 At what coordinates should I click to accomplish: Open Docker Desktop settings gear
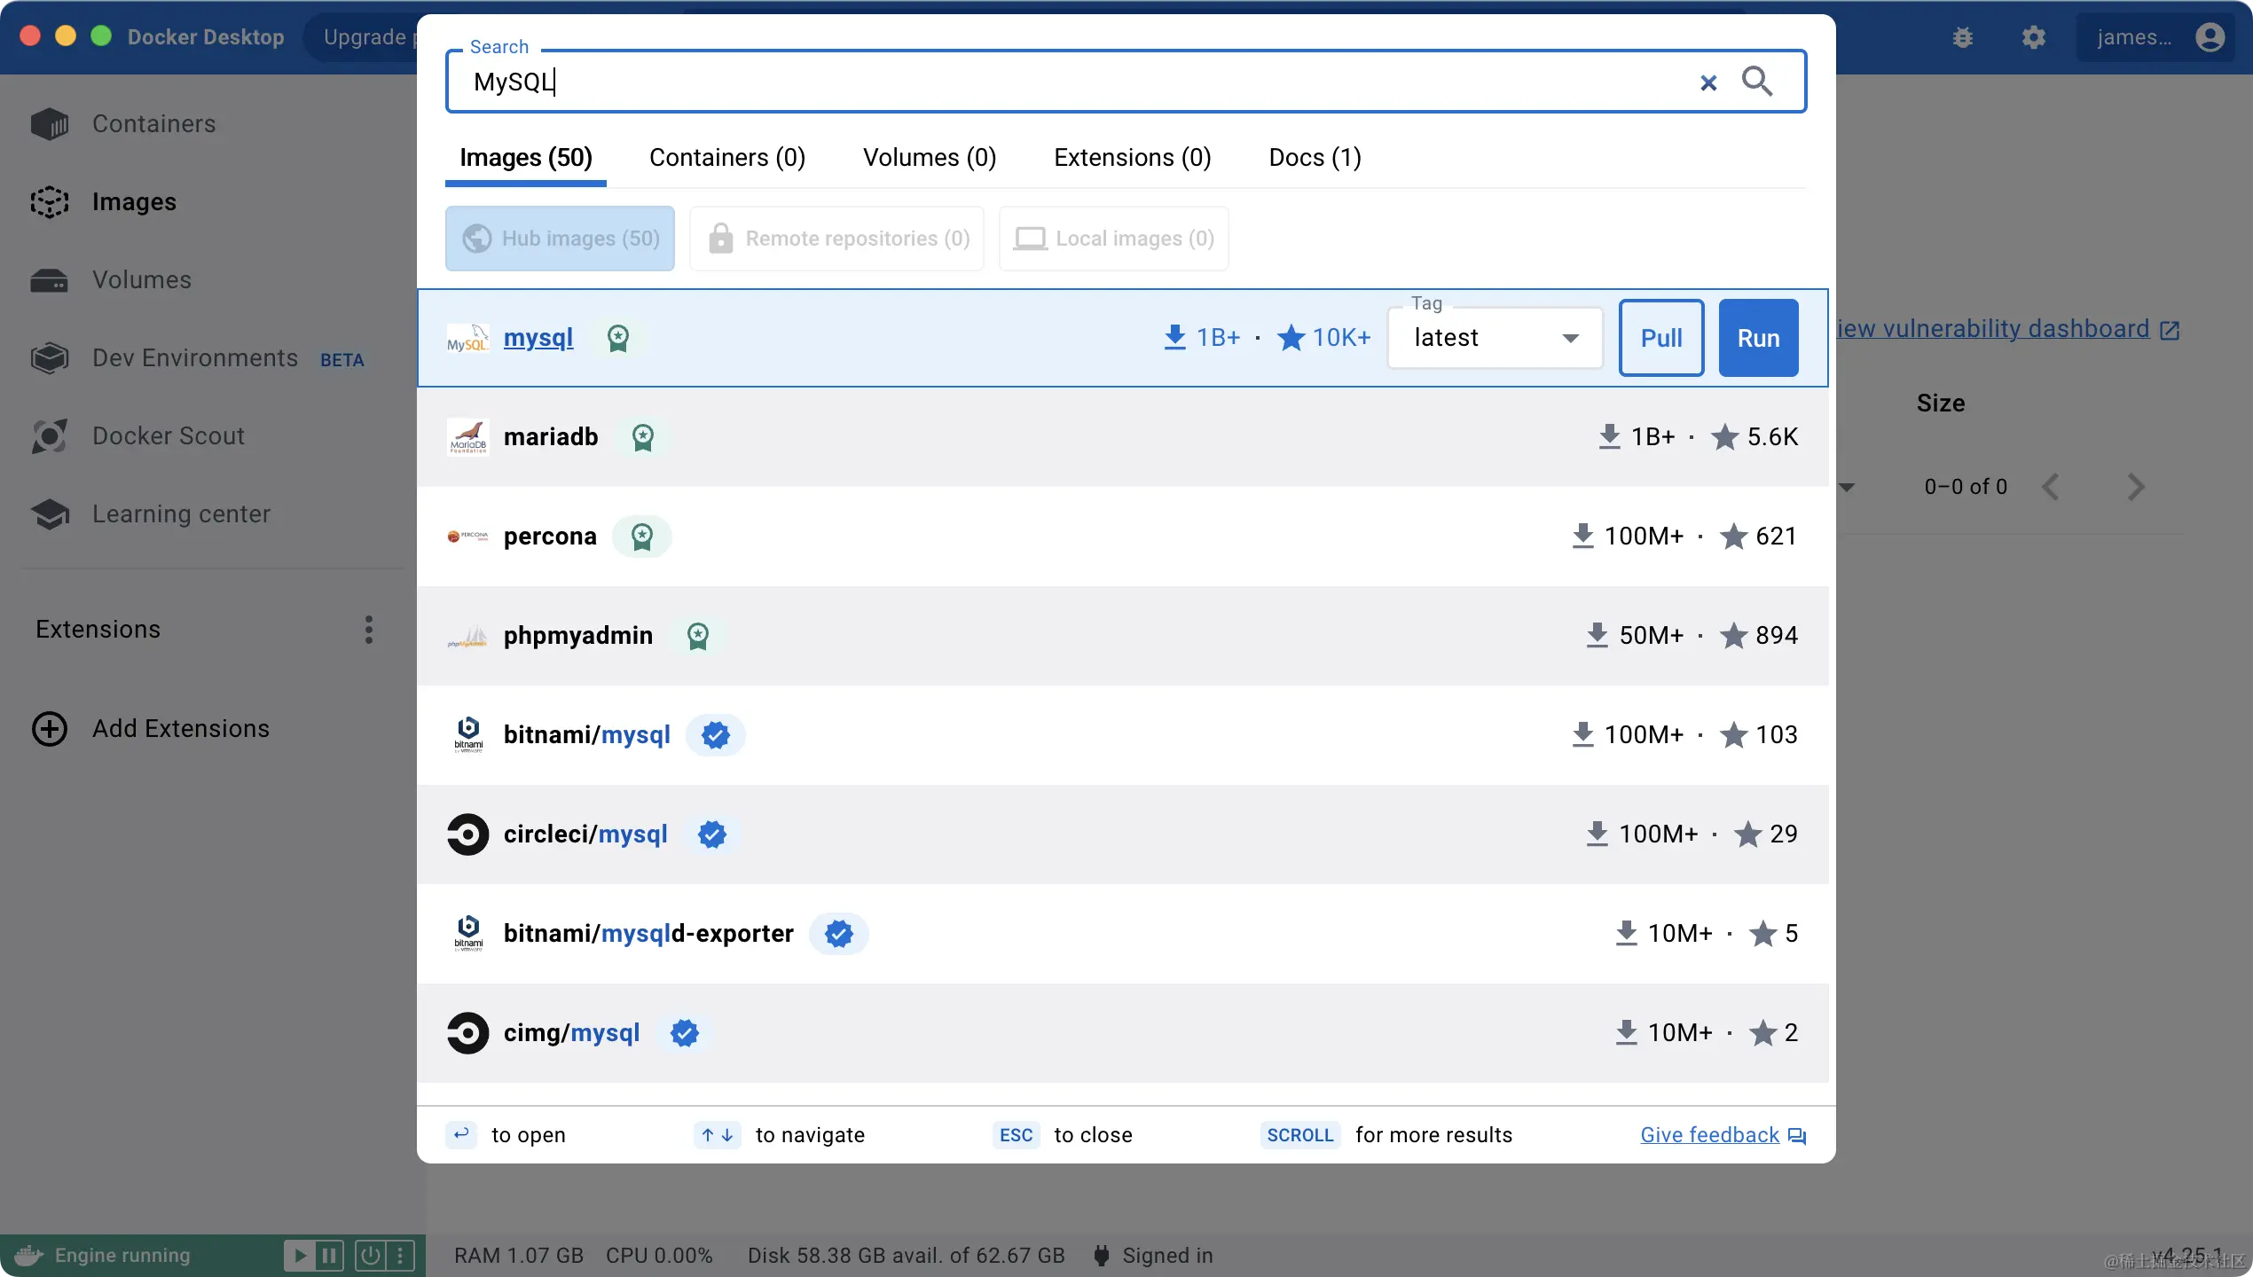pos(2034,37)
